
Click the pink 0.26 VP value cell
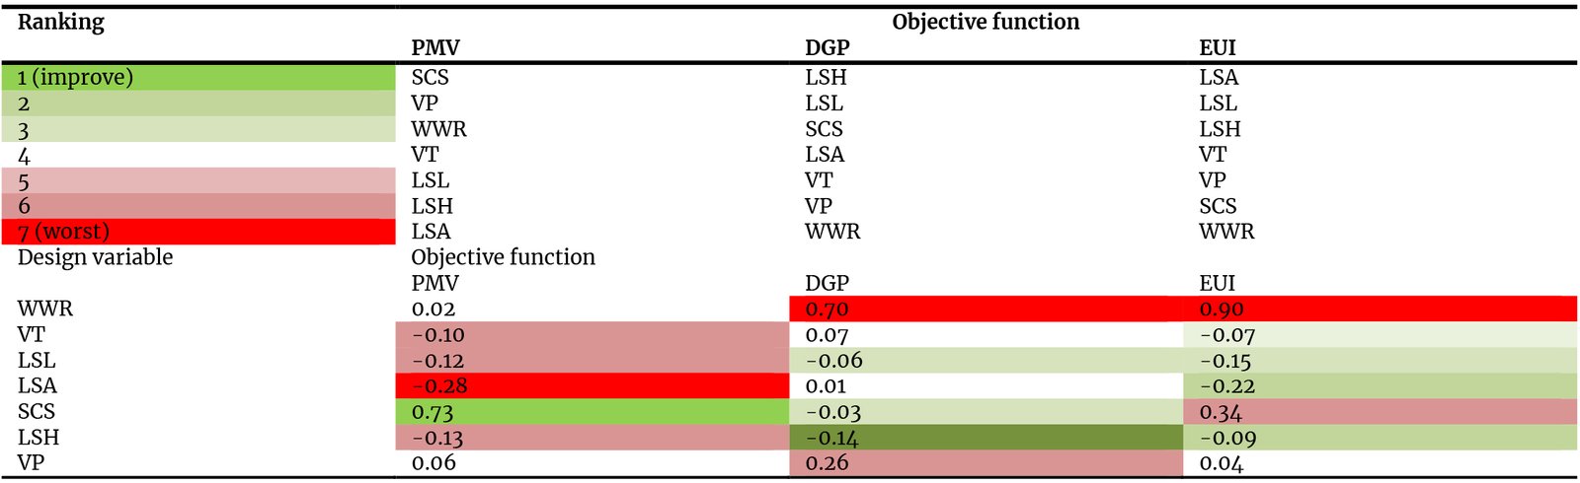pos(986,463)
